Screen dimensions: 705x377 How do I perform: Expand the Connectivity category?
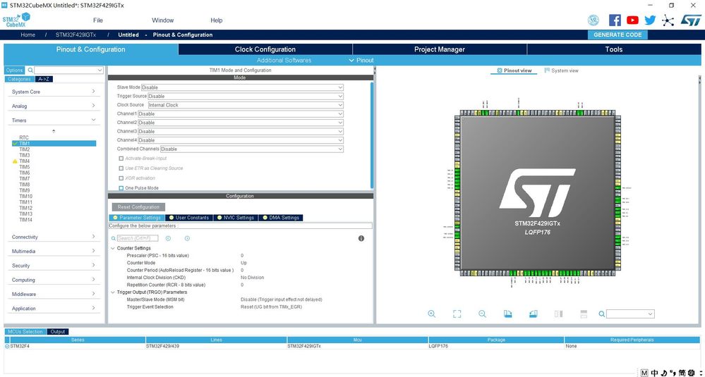coord(54,237)
